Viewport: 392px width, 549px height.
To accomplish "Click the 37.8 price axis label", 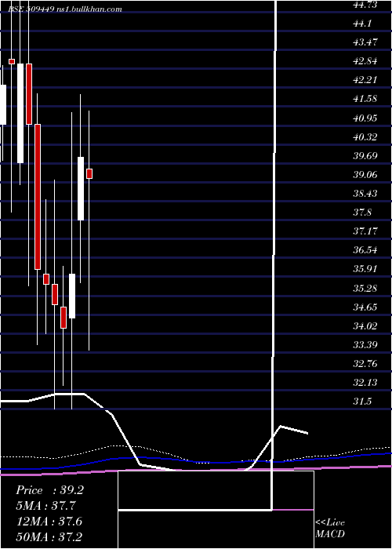I will coord(362,213).
